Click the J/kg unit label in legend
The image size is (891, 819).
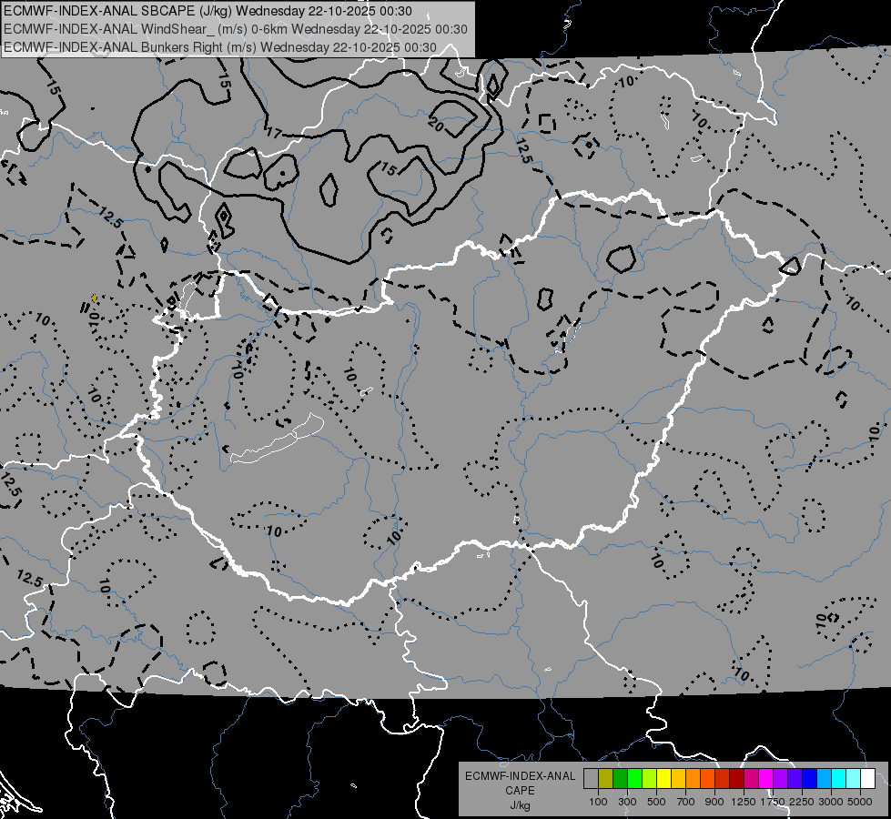(520, 805)
